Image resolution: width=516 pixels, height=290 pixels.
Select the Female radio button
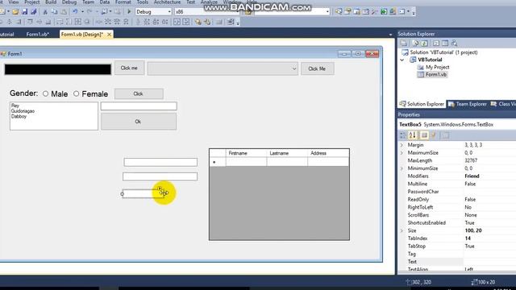pos(76,93)
